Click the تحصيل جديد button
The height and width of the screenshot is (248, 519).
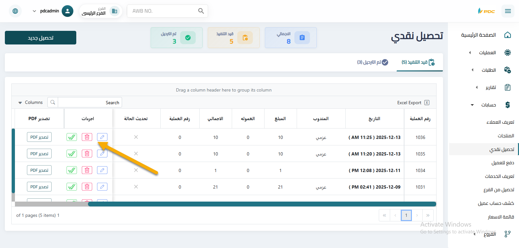(x=41, y=38)
